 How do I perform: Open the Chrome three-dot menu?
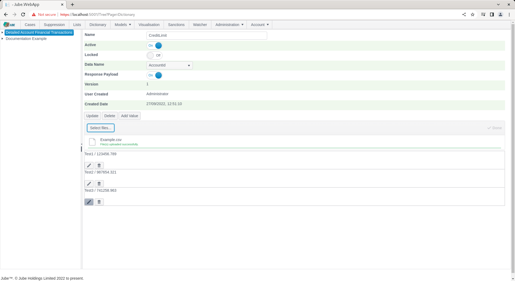point(509,14)
